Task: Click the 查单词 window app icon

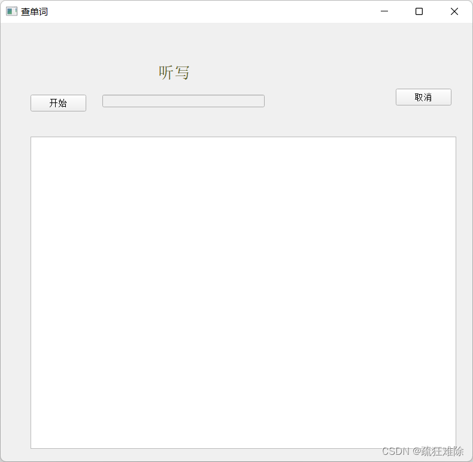Action: pos(11,11)
